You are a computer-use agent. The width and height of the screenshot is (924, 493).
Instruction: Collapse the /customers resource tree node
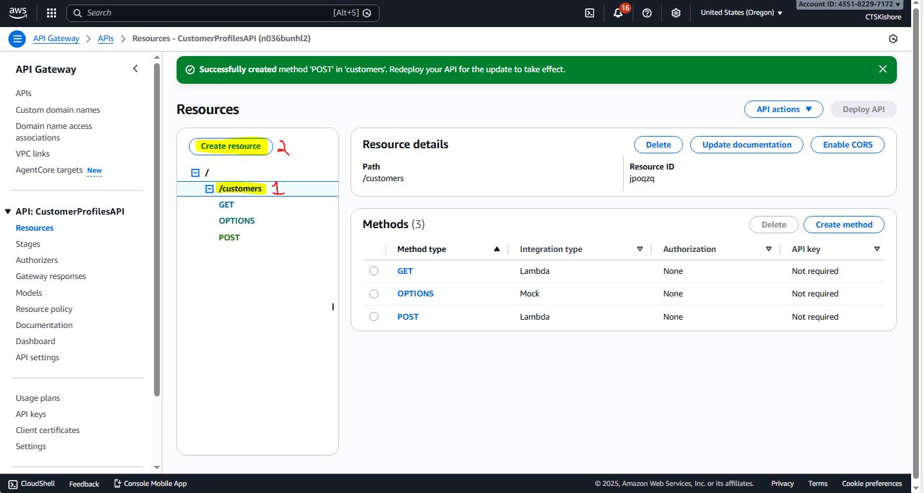click(209, 189)
